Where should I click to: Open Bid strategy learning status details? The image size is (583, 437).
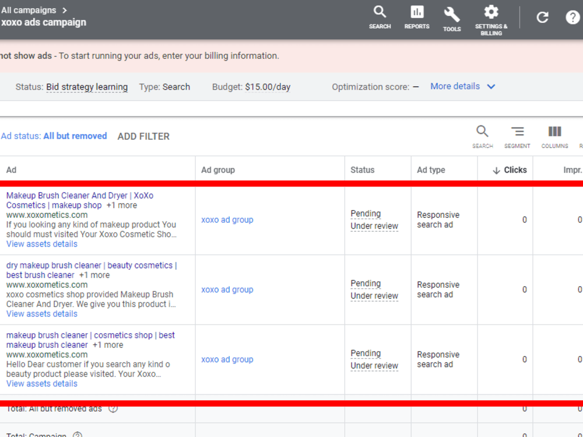87,87
